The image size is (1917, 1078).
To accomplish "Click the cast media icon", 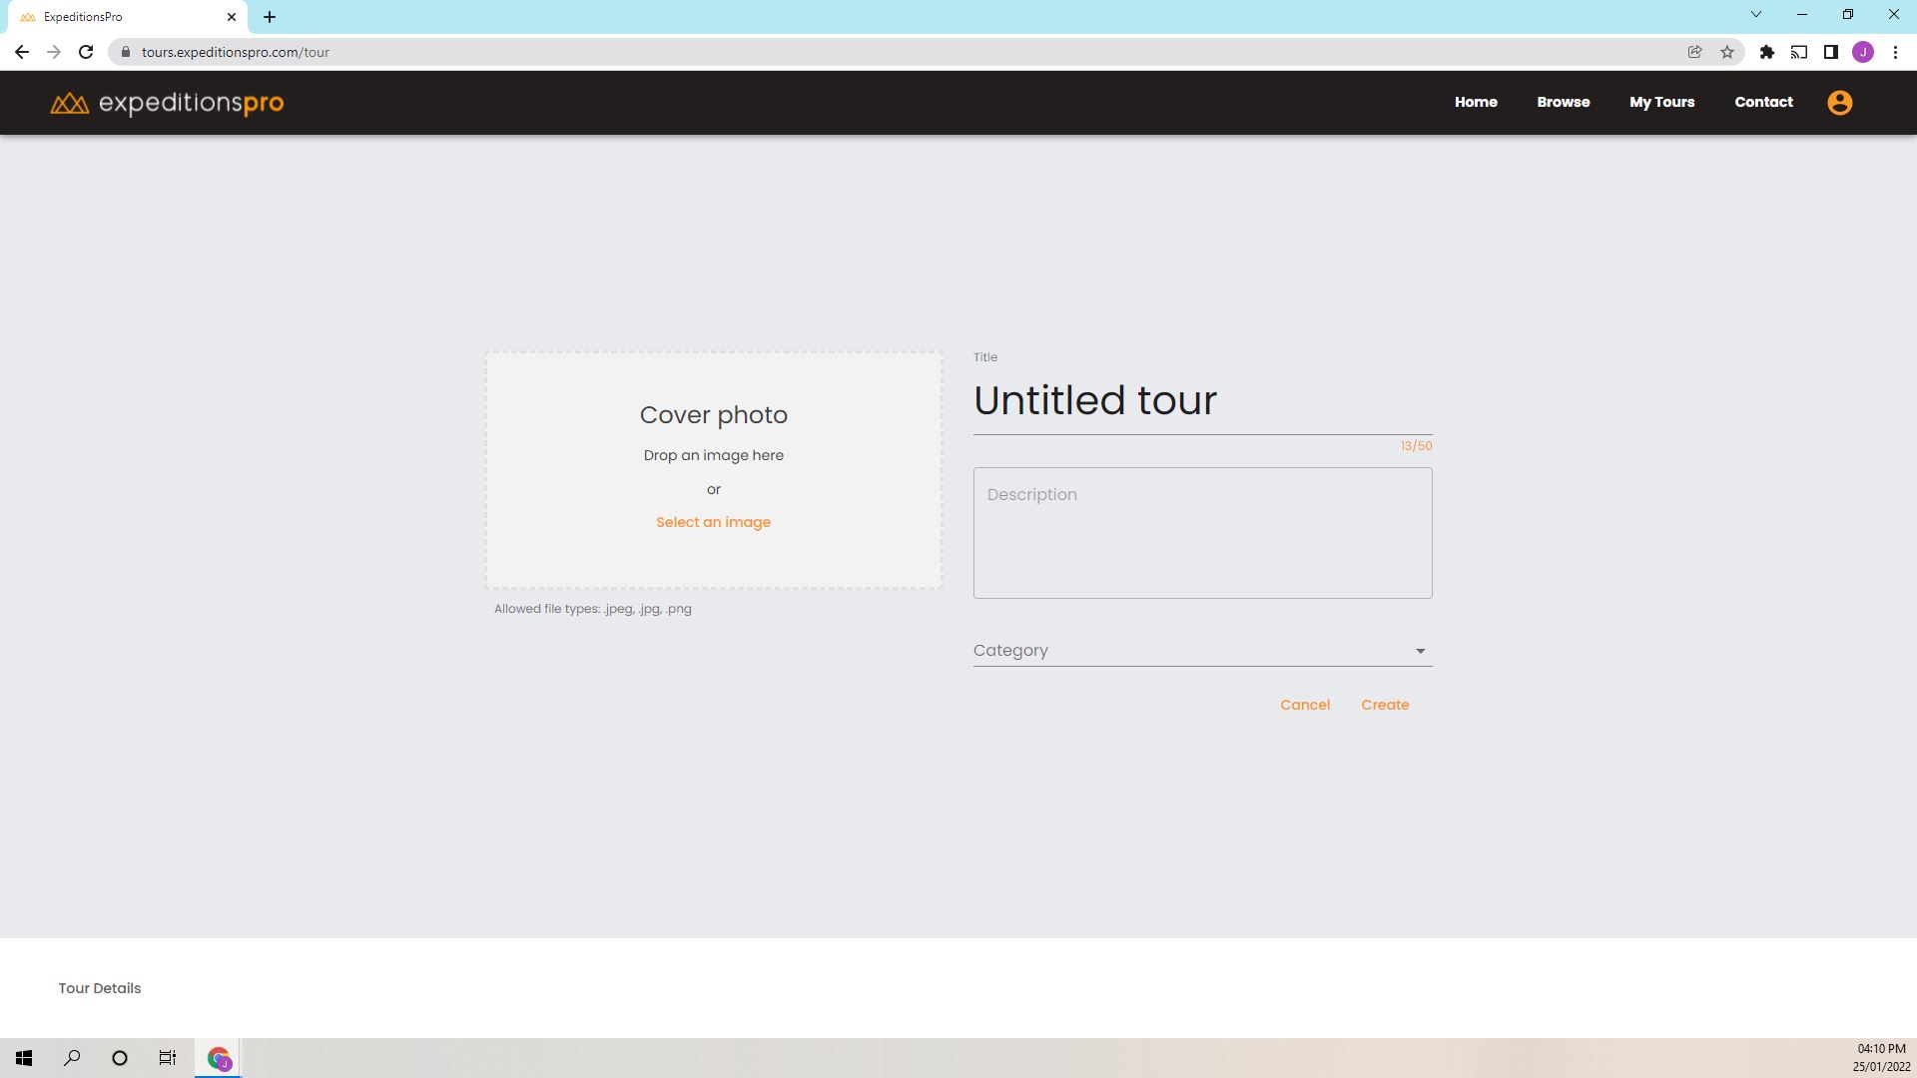I will 1798,52.
